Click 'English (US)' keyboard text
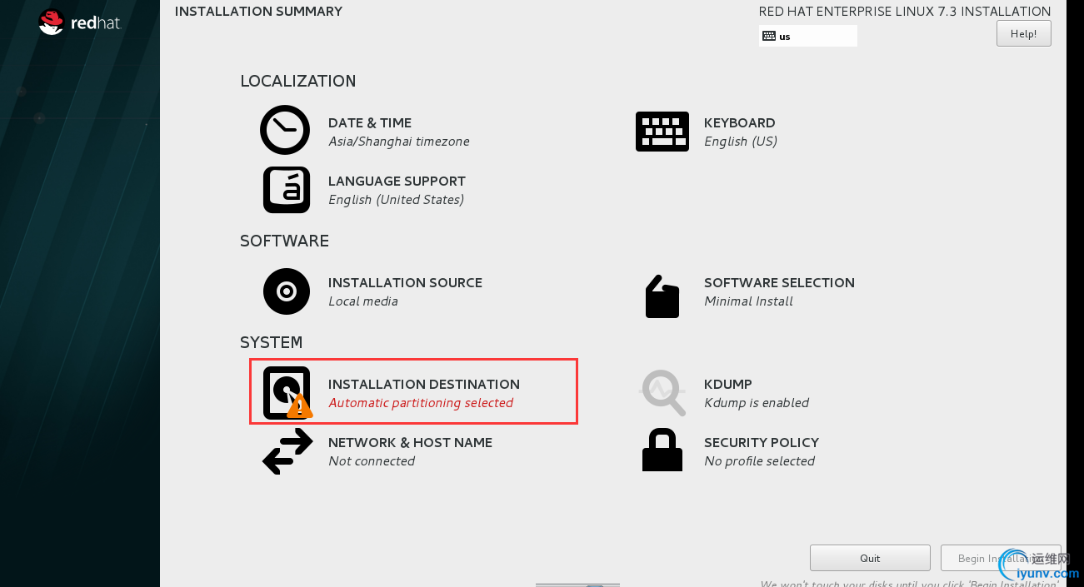1084x587 pixels. pos(741,142)
